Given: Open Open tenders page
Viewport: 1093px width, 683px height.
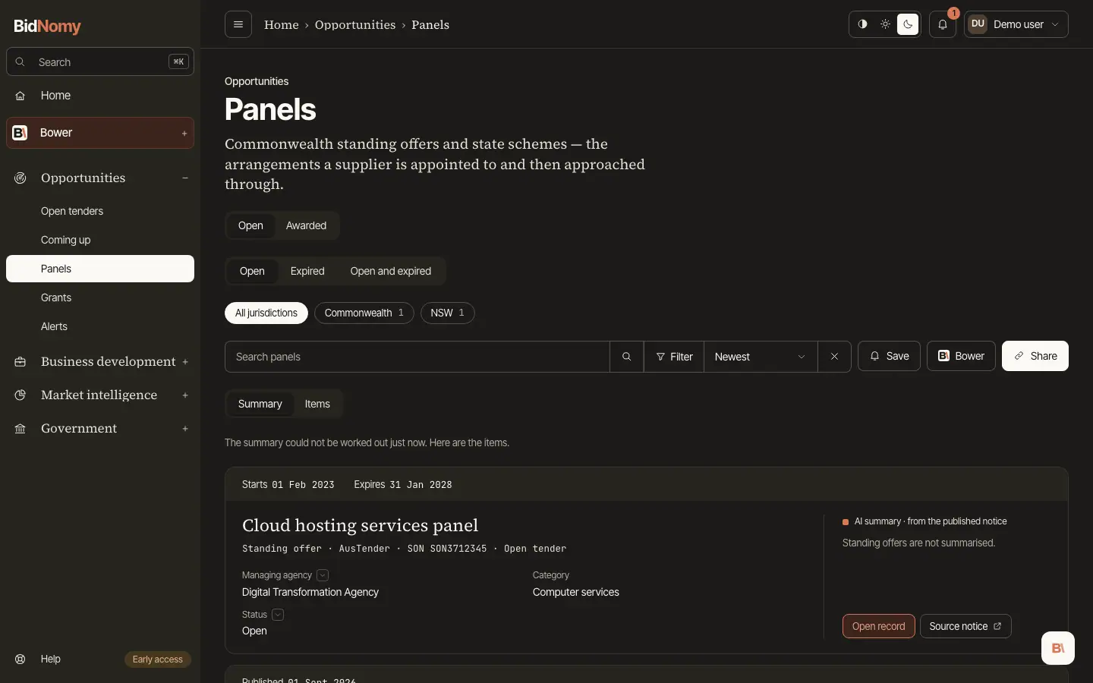Looking at the screenshot, I should pos(100,211).
